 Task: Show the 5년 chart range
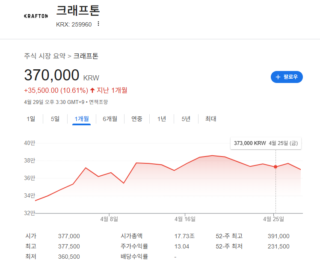coord(186,119)
